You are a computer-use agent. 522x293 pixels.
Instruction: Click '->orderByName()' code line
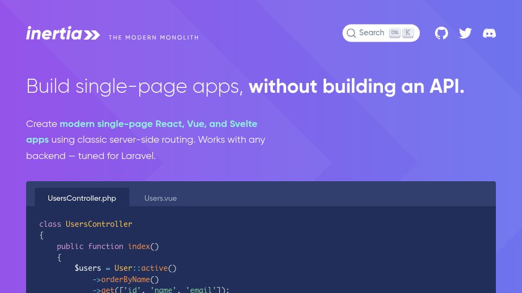[126, 279]
